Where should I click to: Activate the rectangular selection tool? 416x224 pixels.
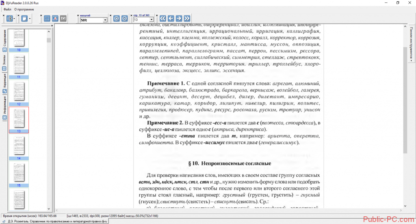click(x=47, y=18)
